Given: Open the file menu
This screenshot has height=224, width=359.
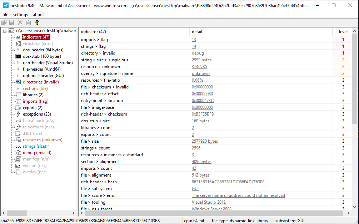Looking at the screenshot, I should (x=5, y=14).
